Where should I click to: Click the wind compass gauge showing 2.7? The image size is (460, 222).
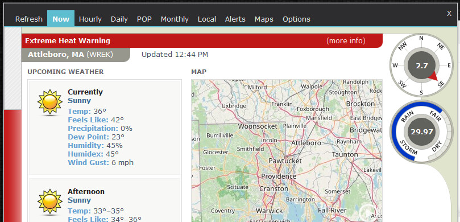point(421,65)
